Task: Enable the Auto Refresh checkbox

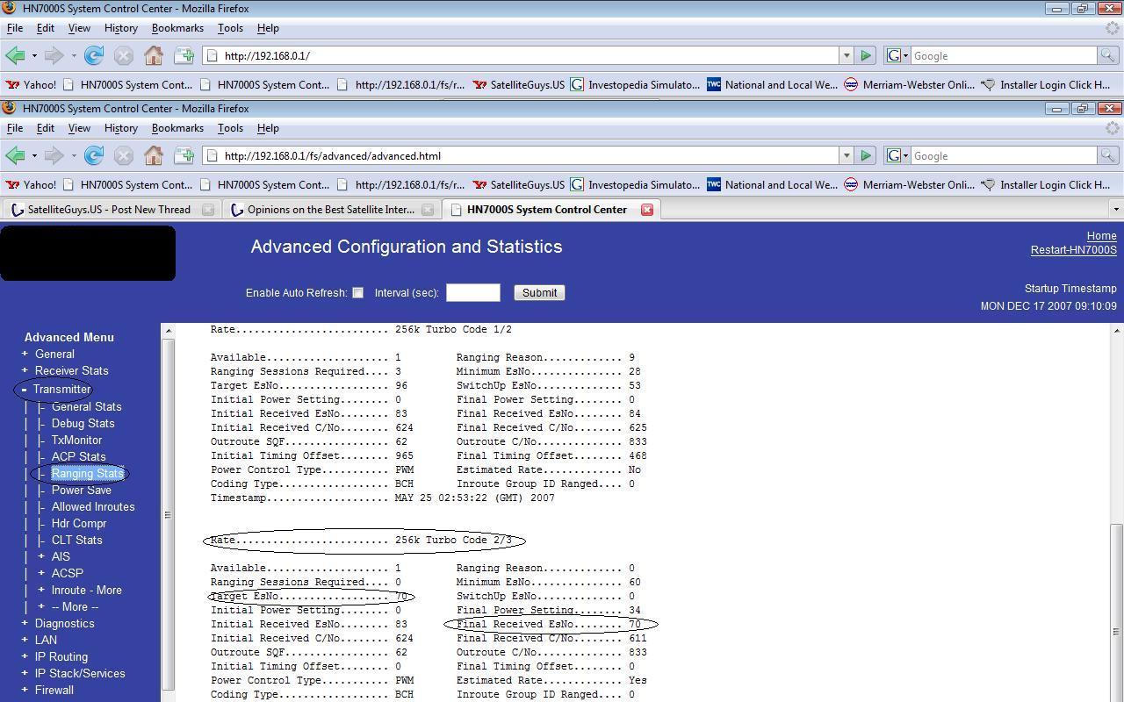Action: (357, 292)
